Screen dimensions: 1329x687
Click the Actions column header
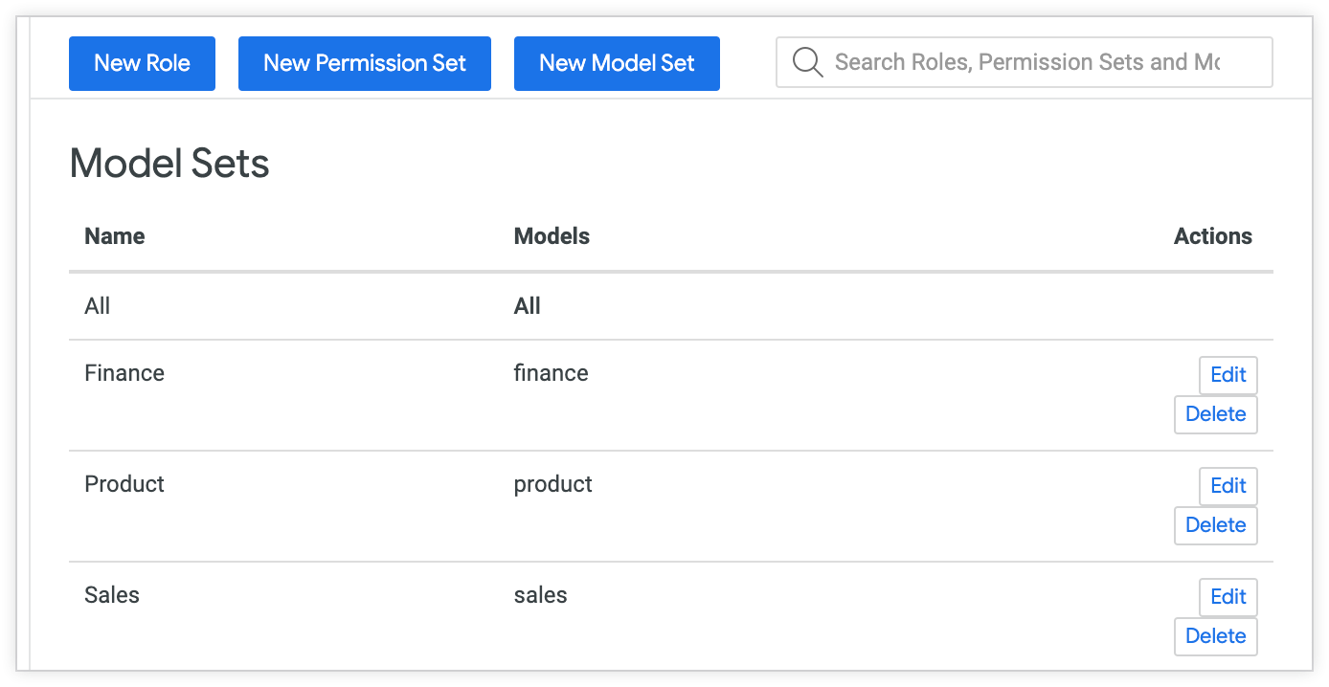[1212, 235]
